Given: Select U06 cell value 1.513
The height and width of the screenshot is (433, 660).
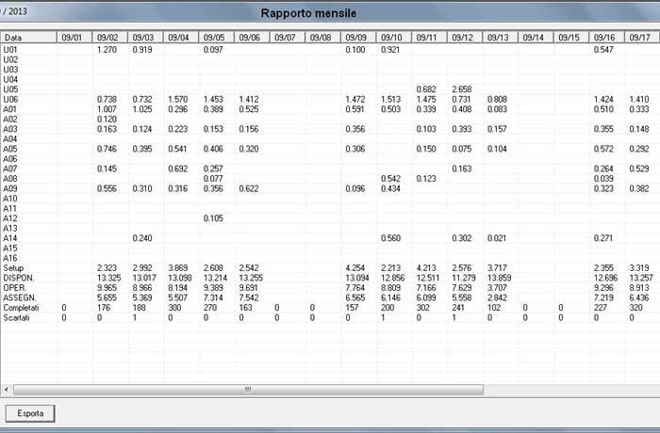Looking at the screenshot, I should pos(390,99).
